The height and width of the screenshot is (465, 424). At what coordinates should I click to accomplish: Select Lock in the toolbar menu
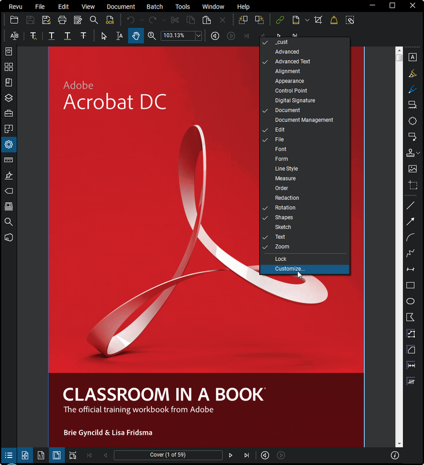pos(305,259)
